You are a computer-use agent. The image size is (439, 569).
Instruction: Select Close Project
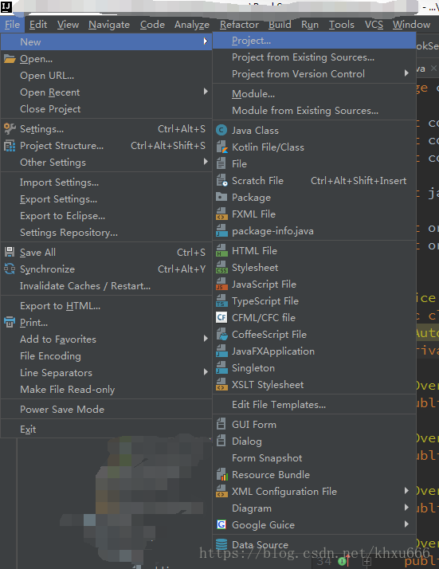pos(106,109)
